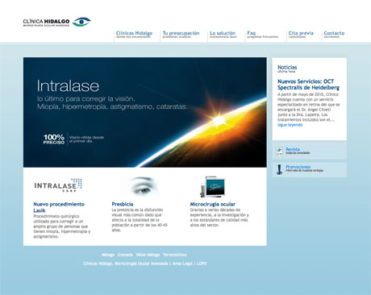Image resolution: width=371 pixels, height=295 pixels.
Task: Click the Málaga footer link
Action: [108, 255]
